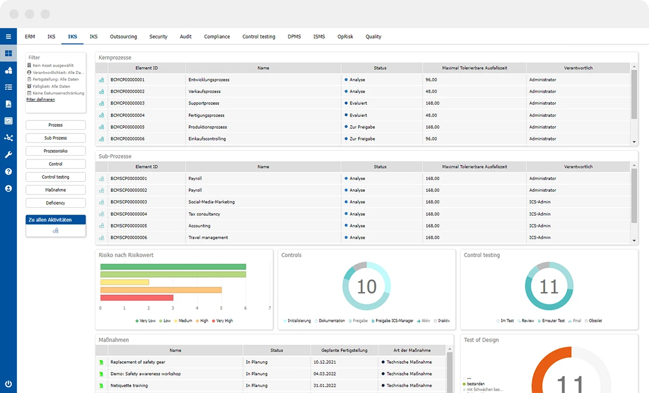The image size is (649, 393).
Task: Open the ERM tab
Action: pos(30,37)
